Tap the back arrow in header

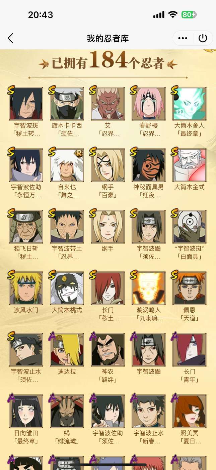point(11,38)
